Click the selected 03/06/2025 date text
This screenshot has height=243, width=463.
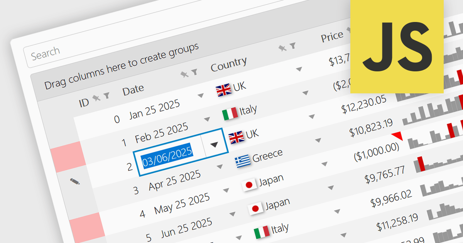tap(167, 156)
